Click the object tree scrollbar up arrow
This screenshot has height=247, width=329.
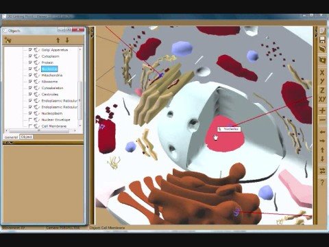[80, 49]
